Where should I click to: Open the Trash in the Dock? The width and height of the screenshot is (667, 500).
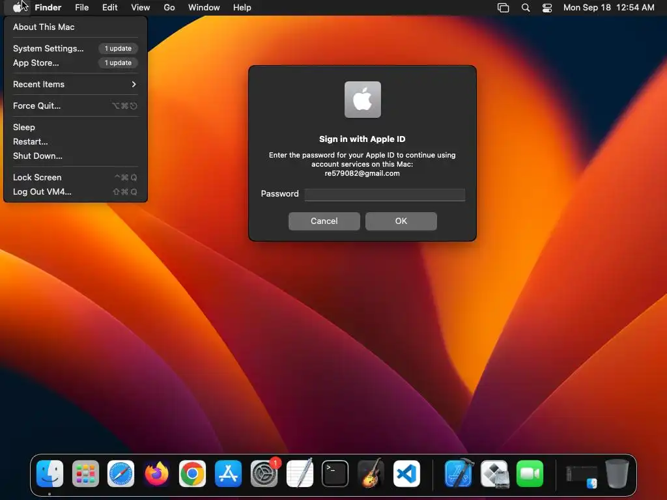(x=617, y=474)
